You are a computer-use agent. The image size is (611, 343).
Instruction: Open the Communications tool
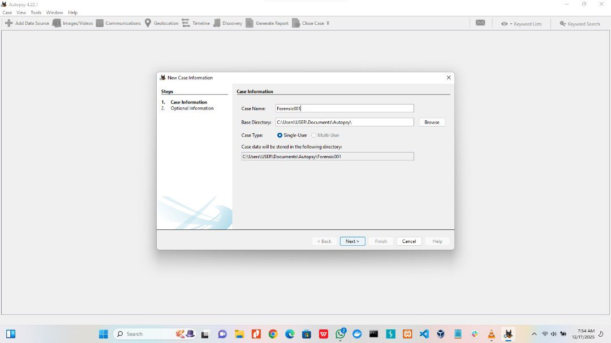(118, 23)
